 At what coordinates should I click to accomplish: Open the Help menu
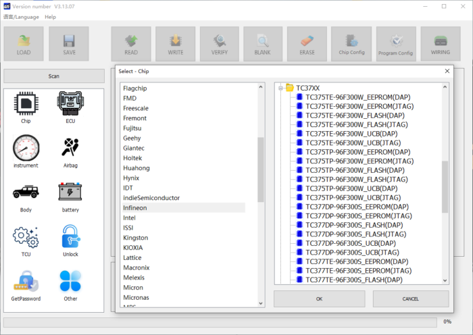51,17
